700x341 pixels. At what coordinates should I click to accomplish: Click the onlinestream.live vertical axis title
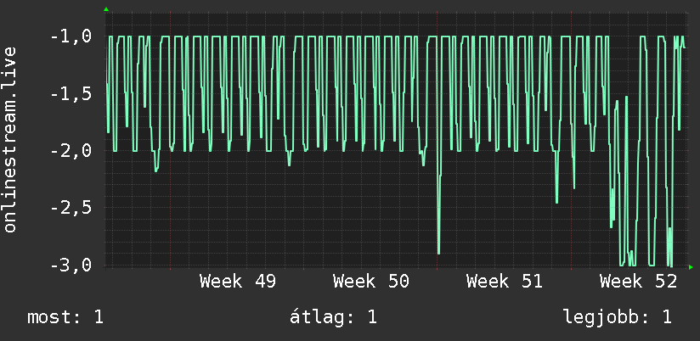[9, 139]
